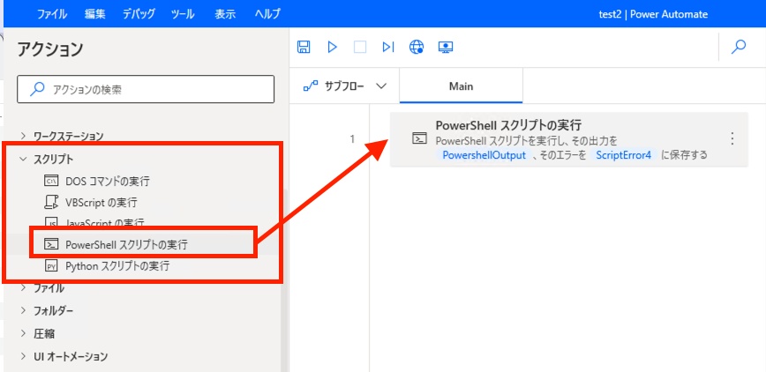766x372 pixels.
Task: Click the VBScript scroll icon
Action: [x=51, y=202]
